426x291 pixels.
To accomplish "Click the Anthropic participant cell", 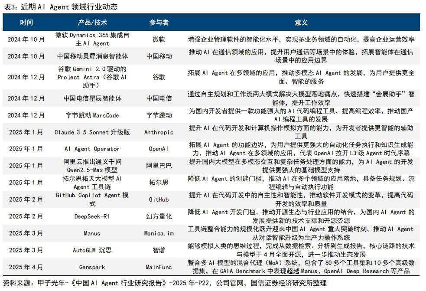I will [159, 132].
